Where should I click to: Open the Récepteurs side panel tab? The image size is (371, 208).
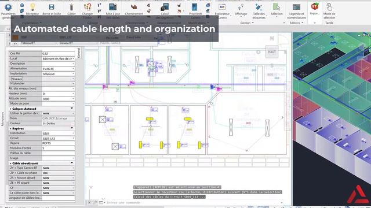click(2, 119)
